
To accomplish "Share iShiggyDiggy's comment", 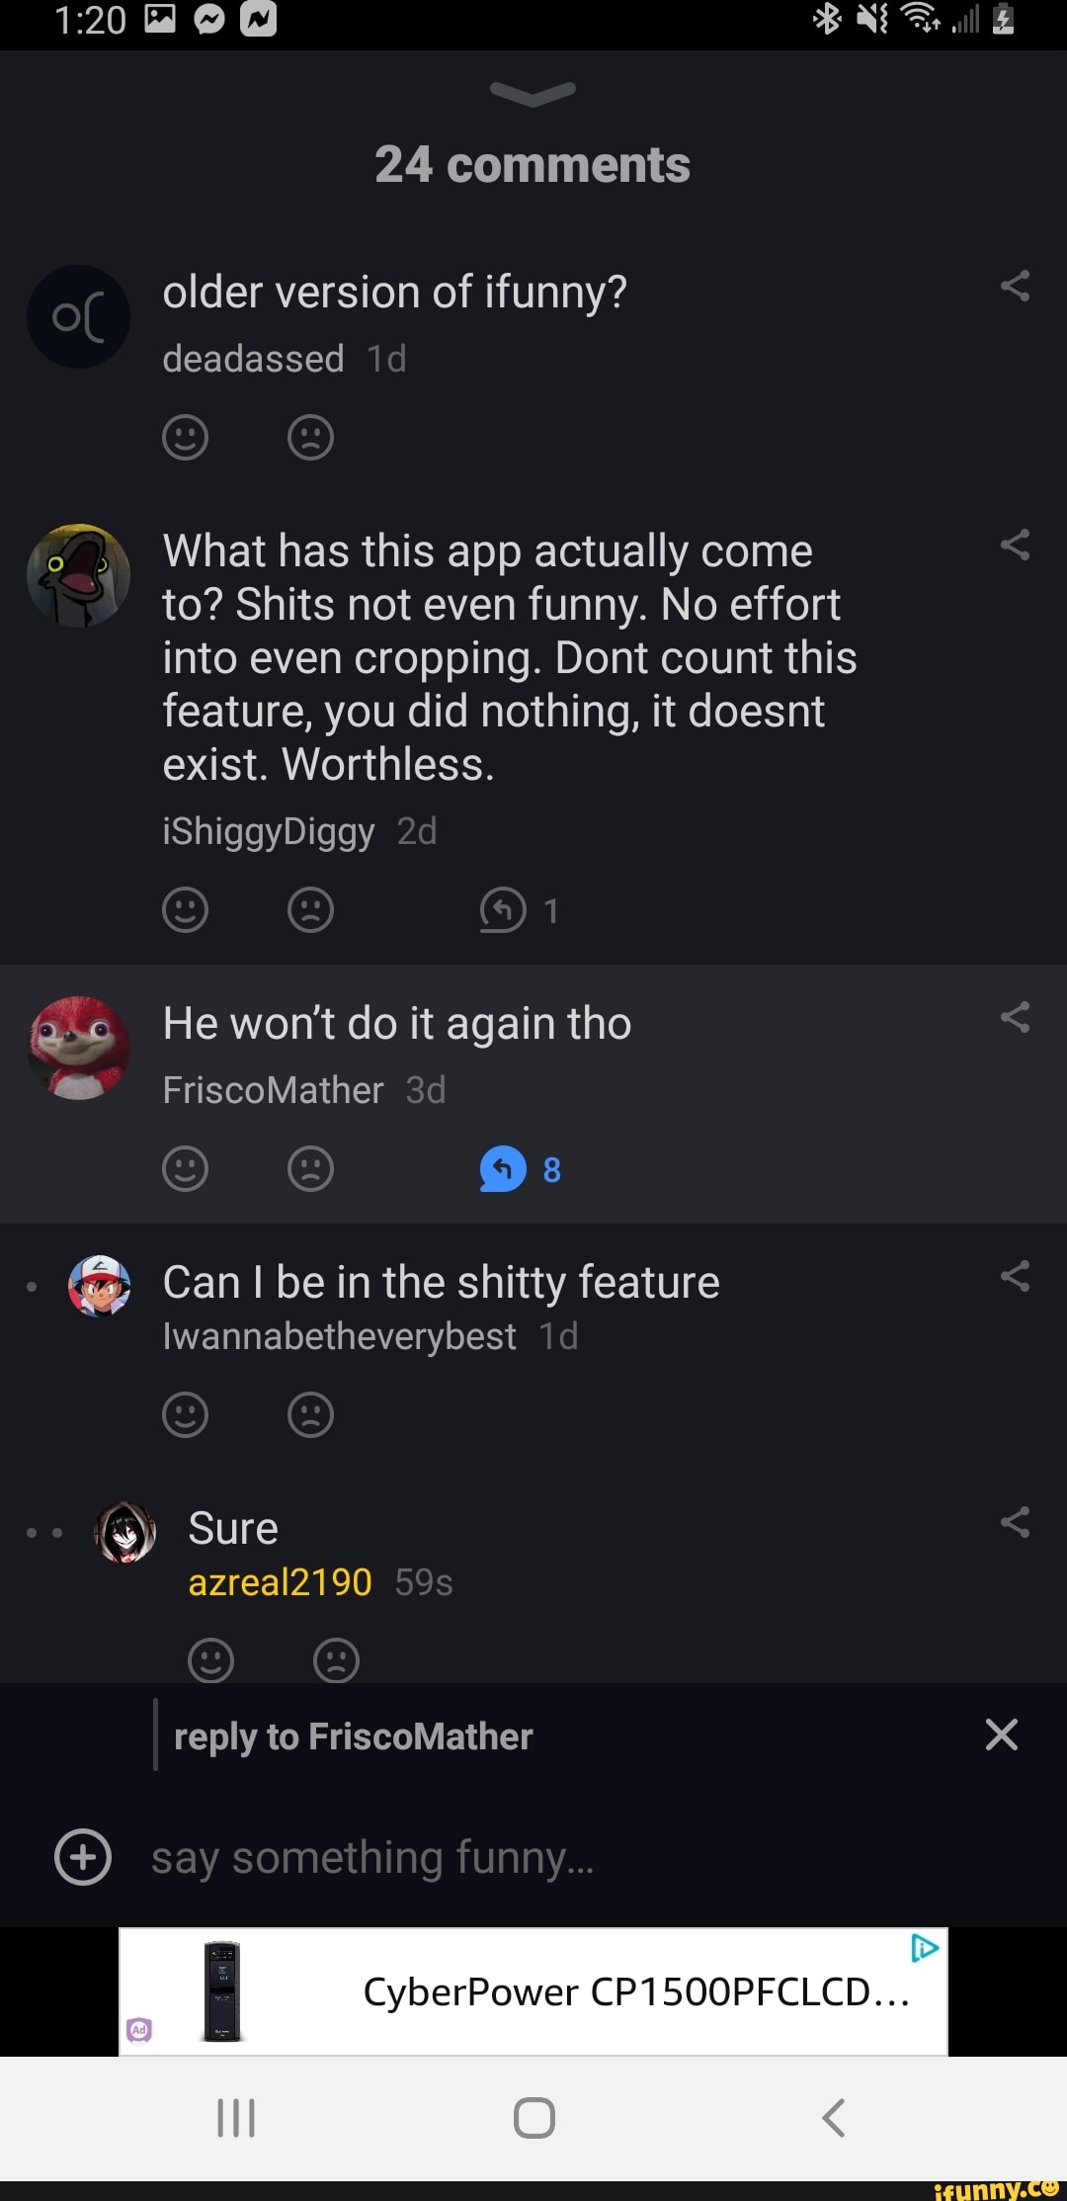I will pos(1015,545).
